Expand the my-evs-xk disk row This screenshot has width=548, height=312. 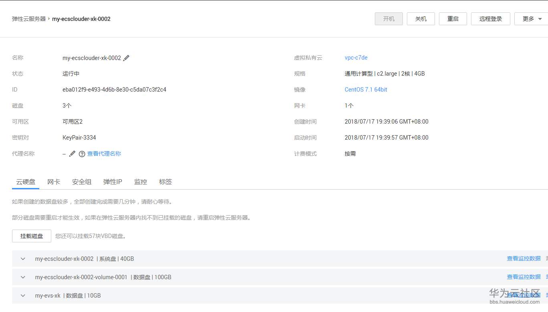coord(22,295)
